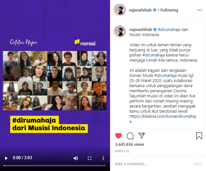Click the Following button in the header
The height and width of the screenshot is (171, 206).
[169, 10]
